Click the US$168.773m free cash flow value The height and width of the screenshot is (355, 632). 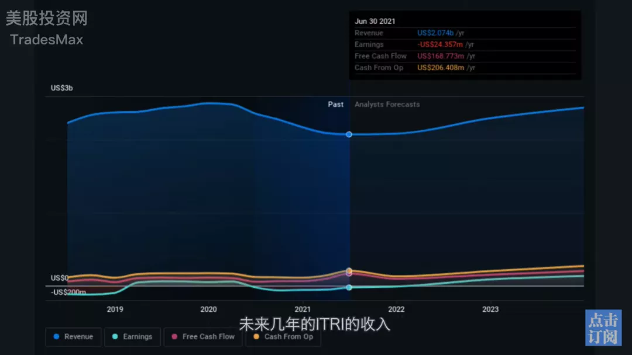pyautogui.click(x=440, y=56)
